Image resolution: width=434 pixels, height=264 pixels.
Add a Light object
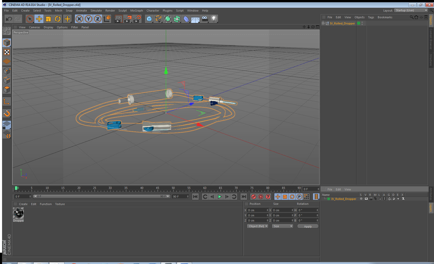coord(214,19)
